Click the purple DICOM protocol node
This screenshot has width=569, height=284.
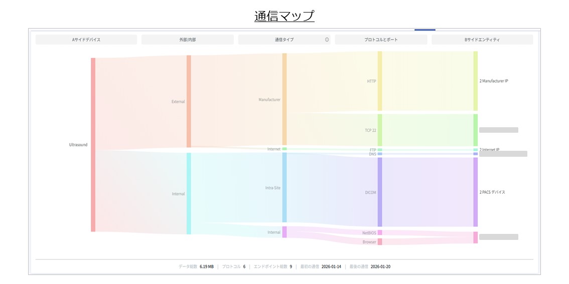[380, 192]
